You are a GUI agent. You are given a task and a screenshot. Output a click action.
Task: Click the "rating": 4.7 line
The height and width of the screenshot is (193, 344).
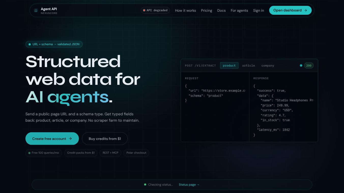[273, 115]
